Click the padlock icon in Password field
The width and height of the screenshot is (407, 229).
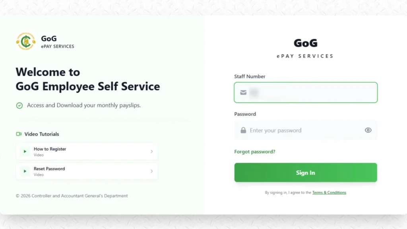(243, 130)
